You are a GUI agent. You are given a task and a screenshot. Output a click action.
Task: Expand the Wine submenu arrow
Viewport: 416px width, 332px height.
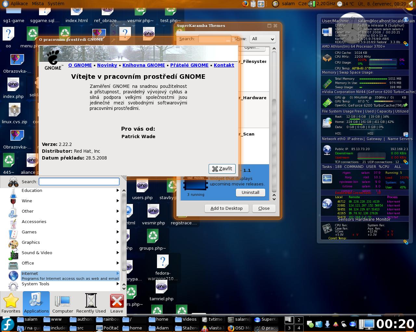[118, 201]
